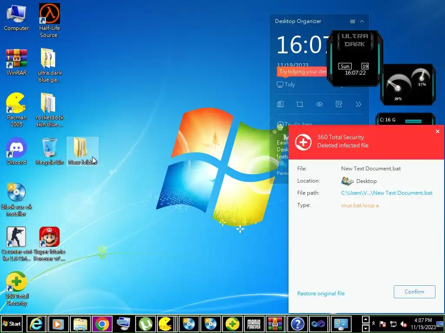Image resolution: width=445 pixels, height=333 pixels.
Task: Collapse the Desktop Organizer panel
Action: [362, 22]
